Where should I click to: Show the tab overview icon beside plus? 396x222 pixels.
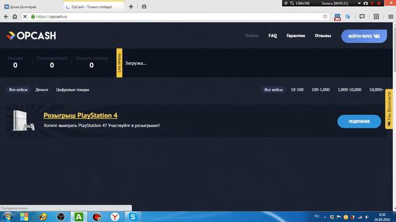point(144,7)
